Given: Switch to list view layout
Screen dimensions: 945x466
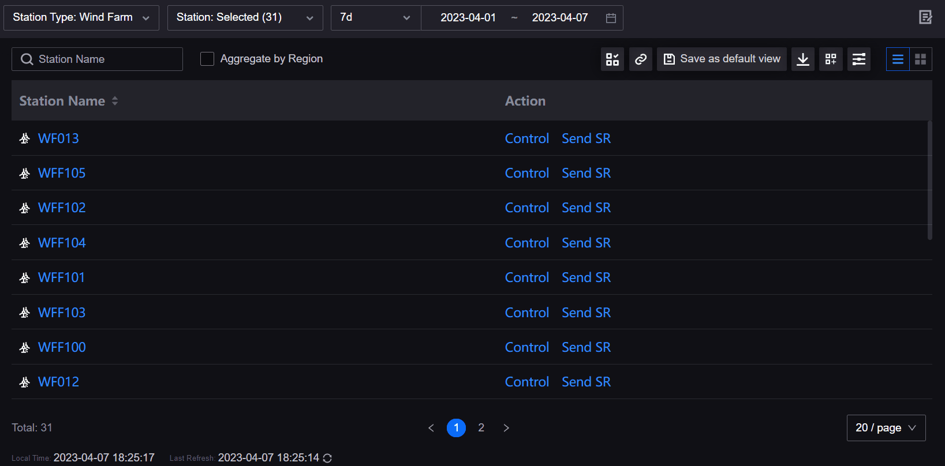Looking at the screenshot, I should click(x=898, y=59).
